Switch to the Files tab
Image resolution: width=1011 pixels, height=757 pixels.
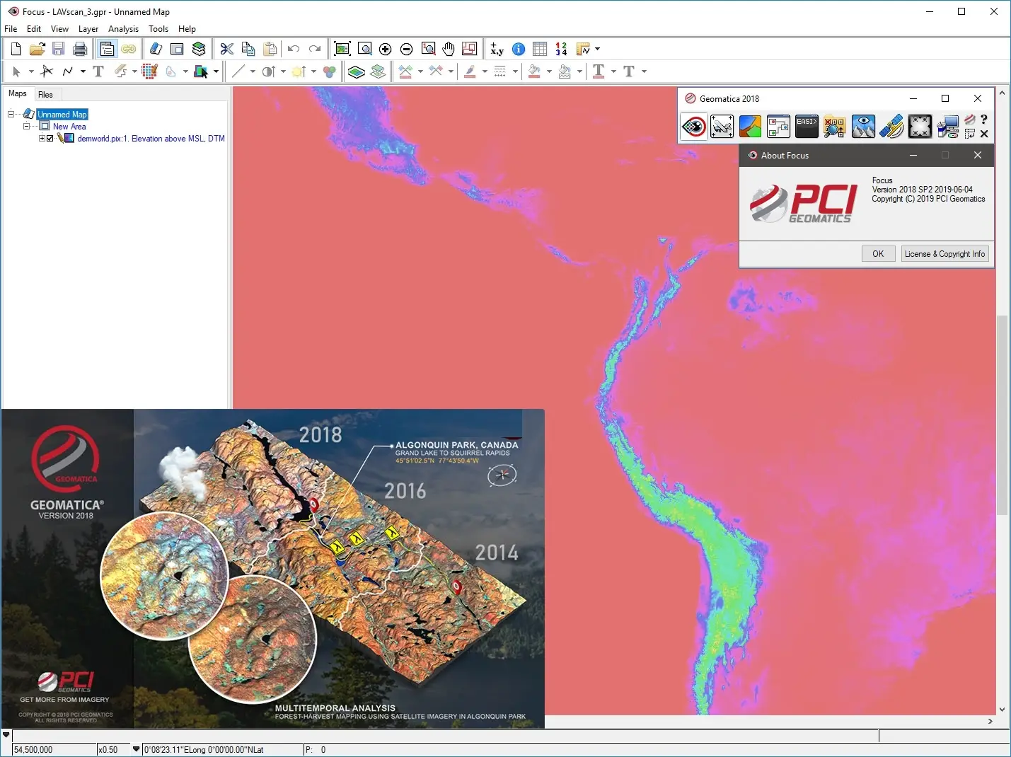pyautogui.click(x=45, y=94)
